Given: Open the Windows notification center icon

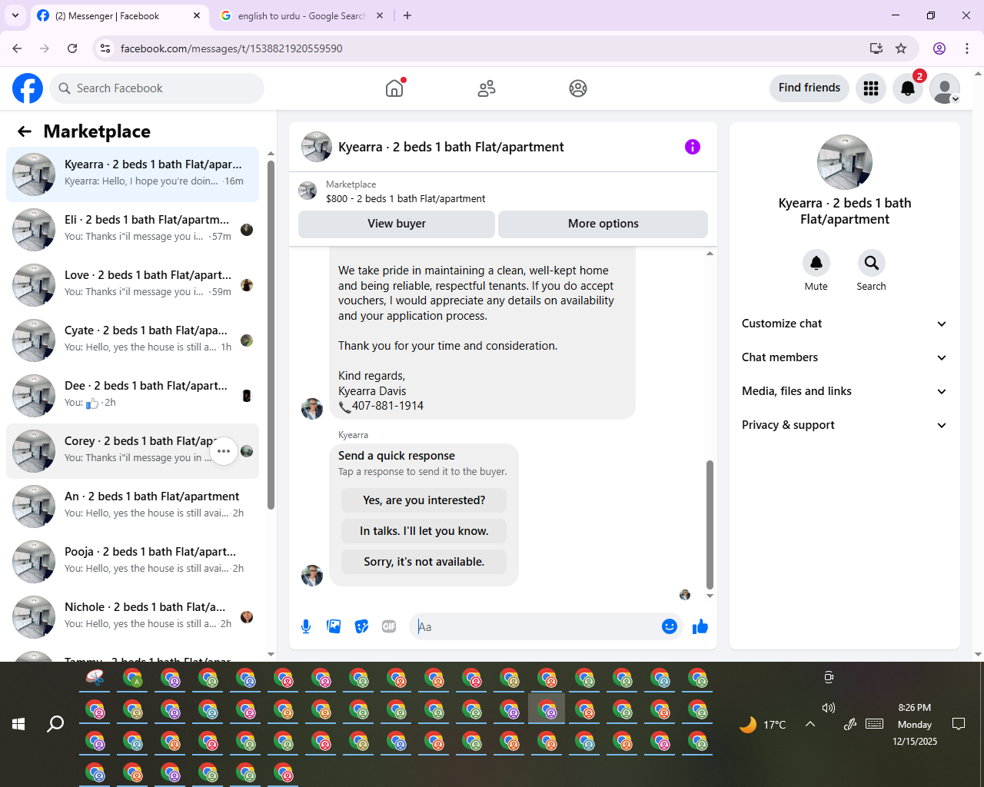Looking at the screenshot, I should [x=959, y=724].
